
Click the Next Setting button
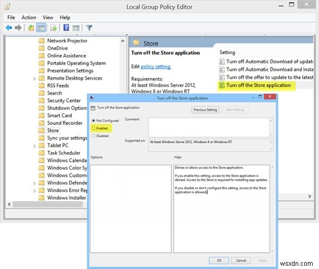tap(235, 110)
